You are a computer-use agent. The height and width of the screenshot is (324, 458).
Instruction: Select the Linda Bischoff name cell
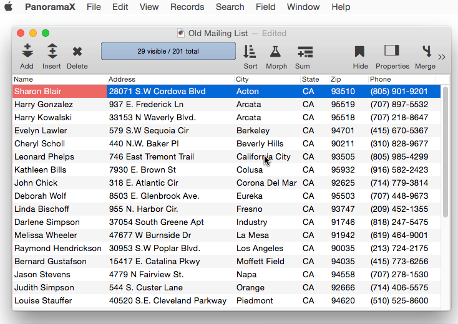[59, 209]
